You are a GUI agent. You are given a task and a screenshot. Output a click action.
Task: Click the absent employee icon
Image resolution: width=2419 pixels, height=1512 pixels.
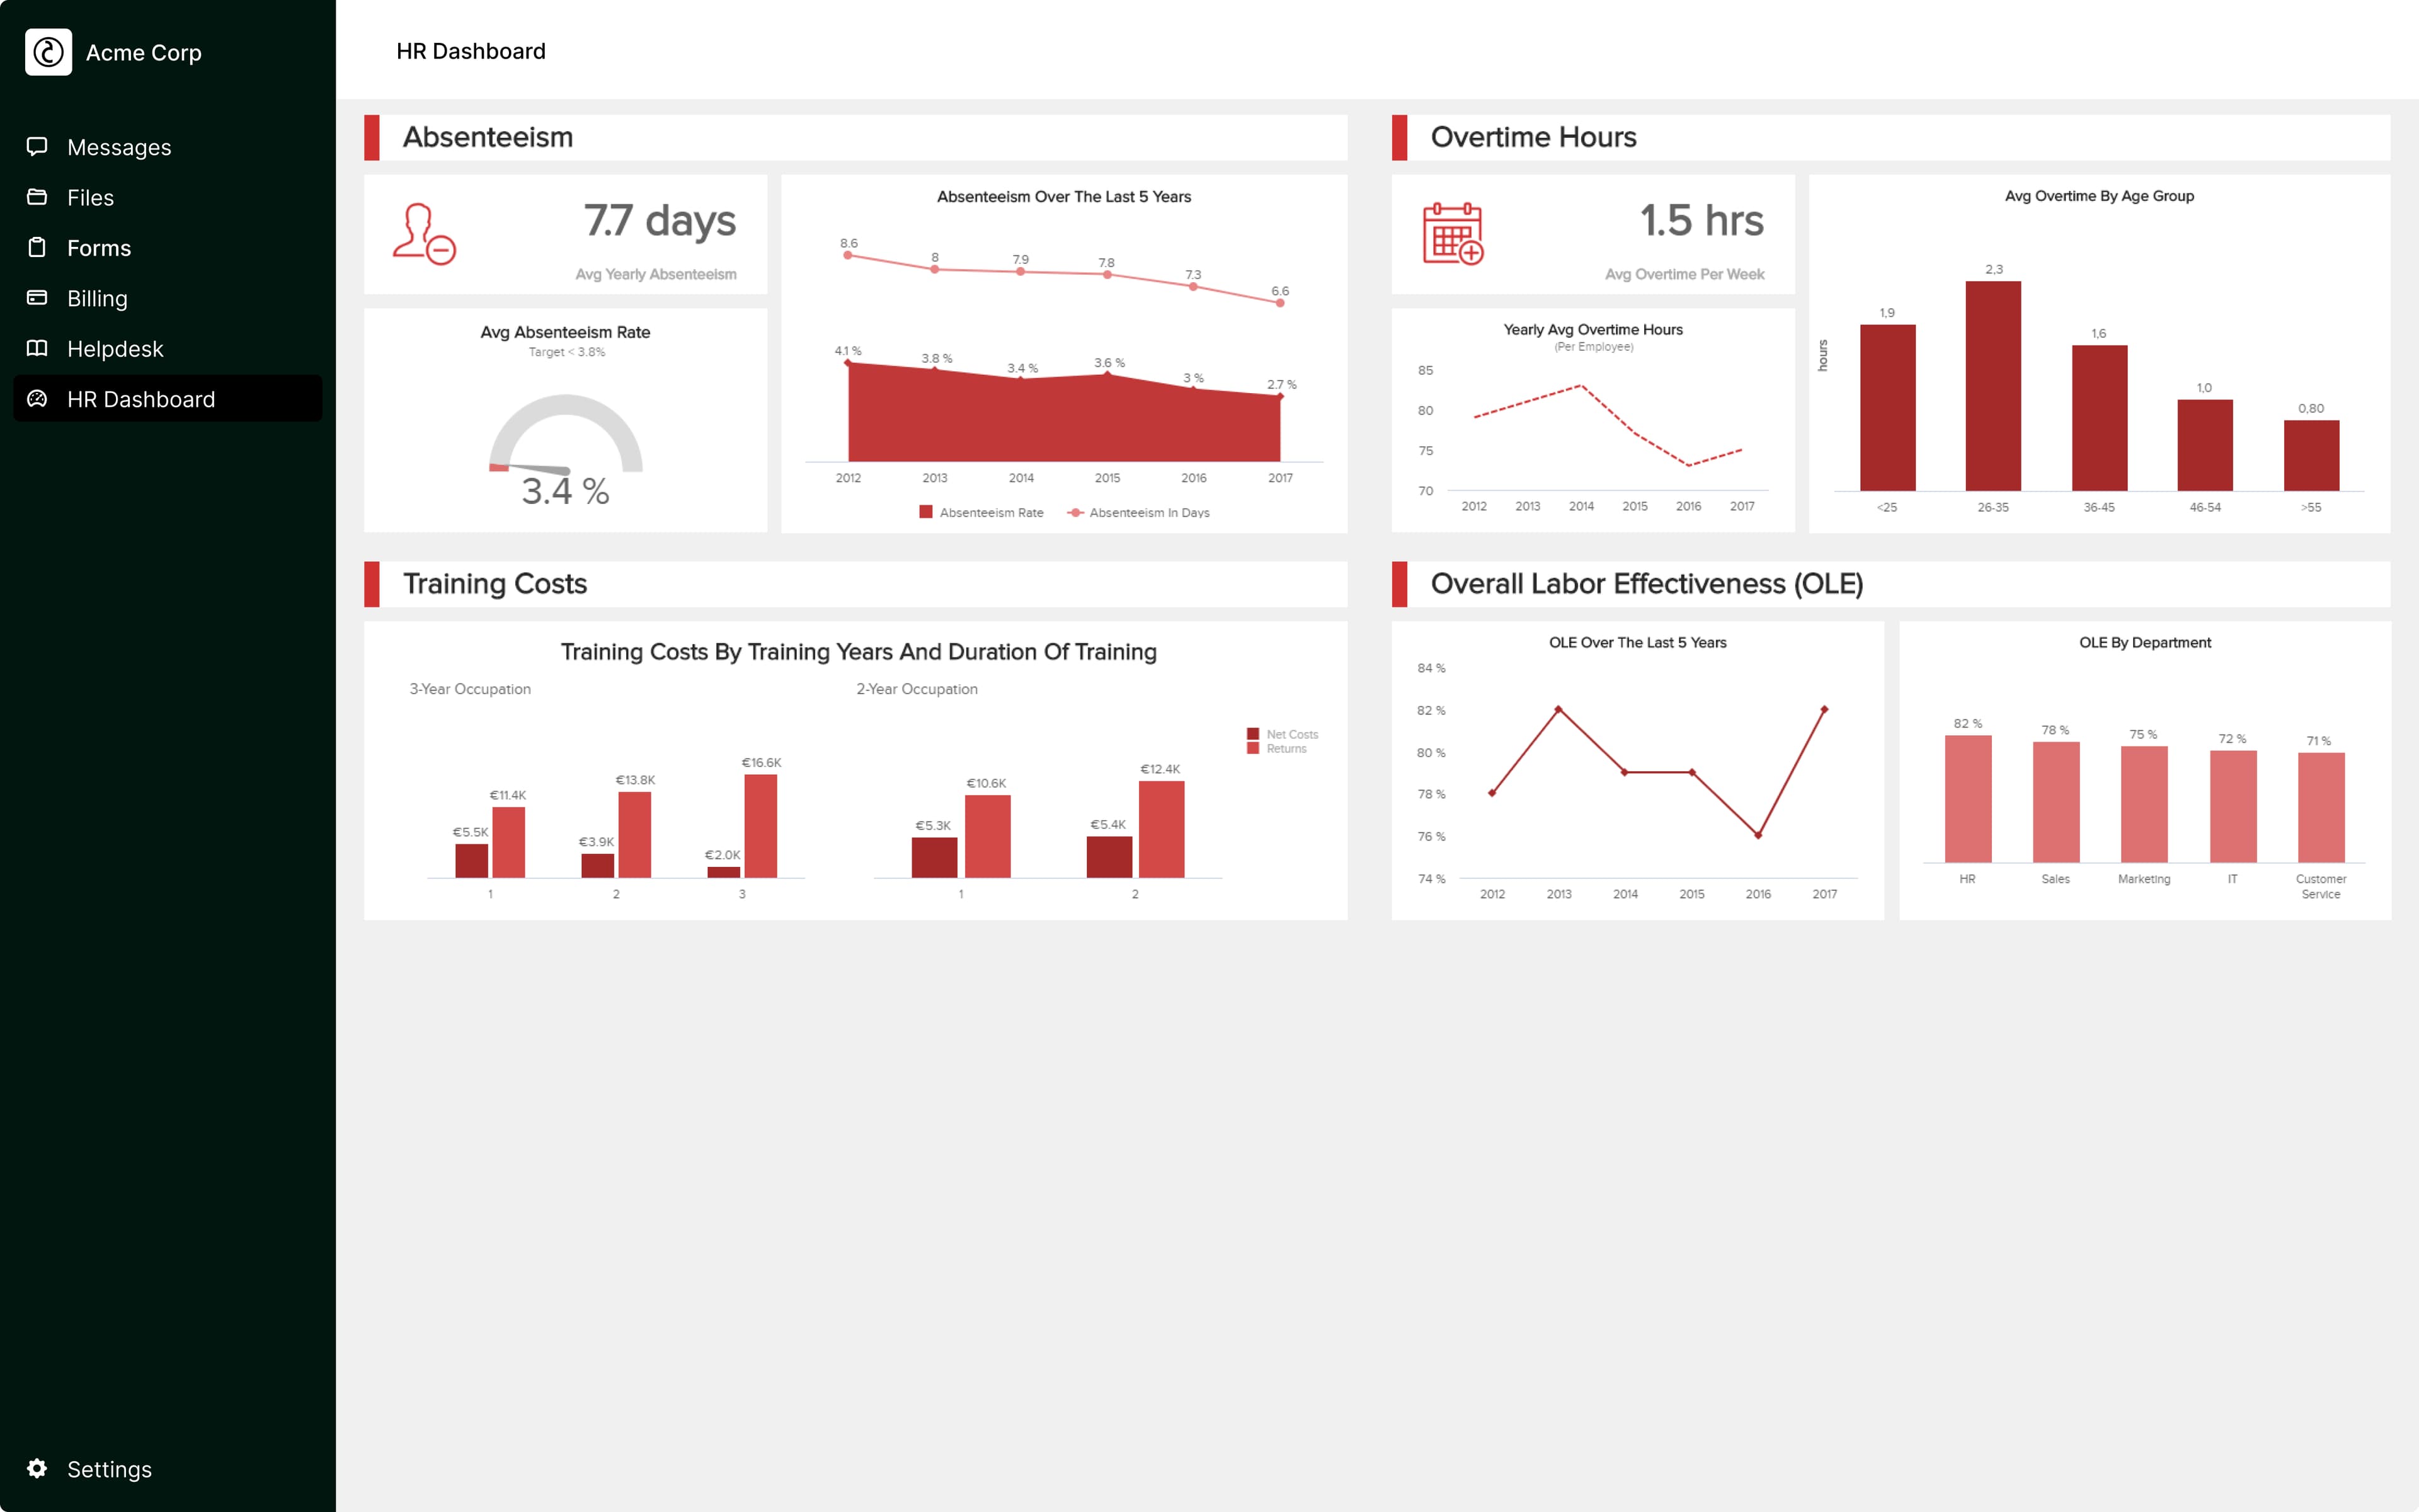point(424,234)
